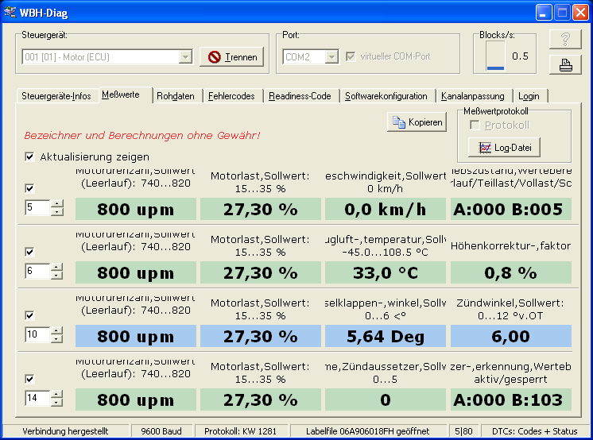The height and width of the screenshot is (440, 593).
Task: Click the 5,64 Deg throttle angle value
Action: [385, 336]
